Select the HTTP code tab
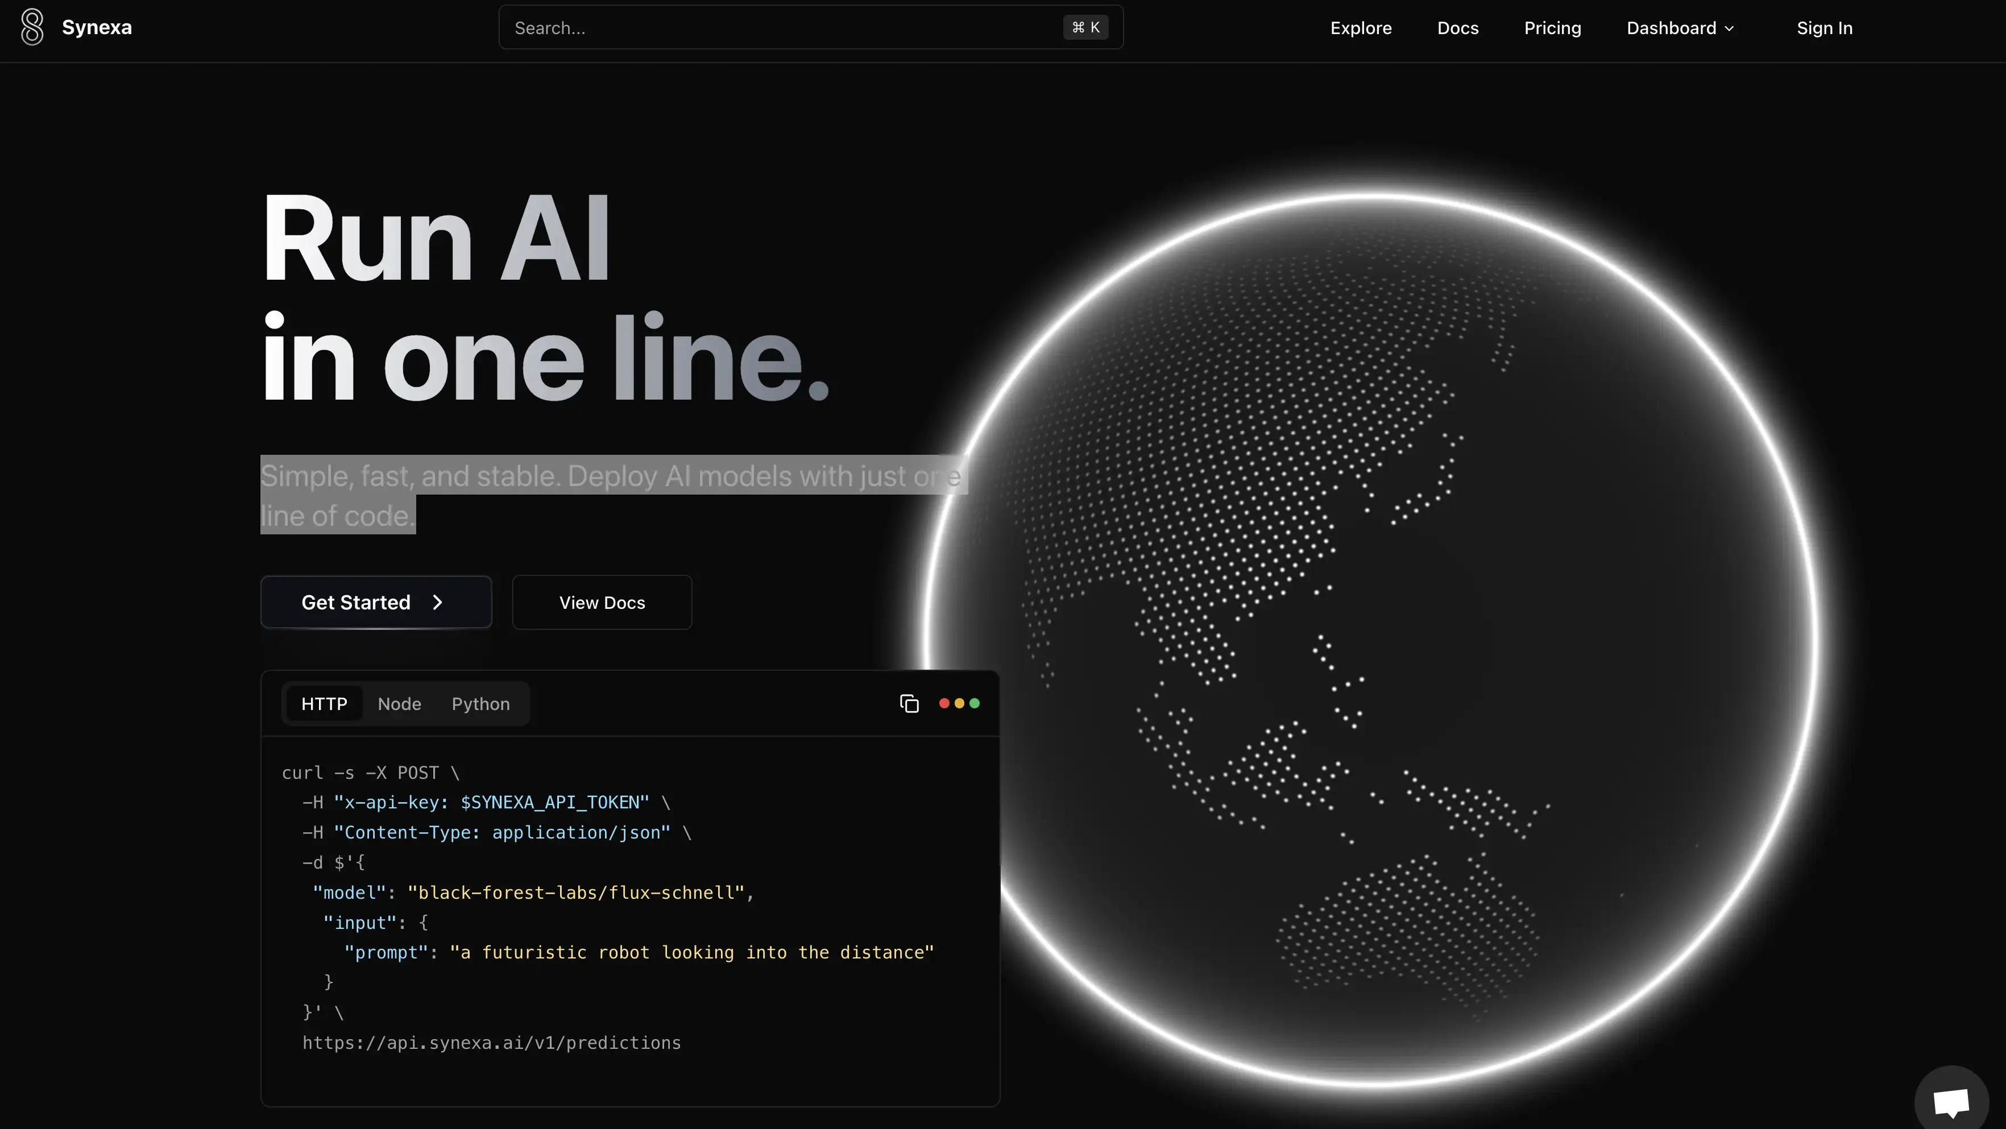The width and height of the screenshot is (2006, 1129). click(324, 703)
